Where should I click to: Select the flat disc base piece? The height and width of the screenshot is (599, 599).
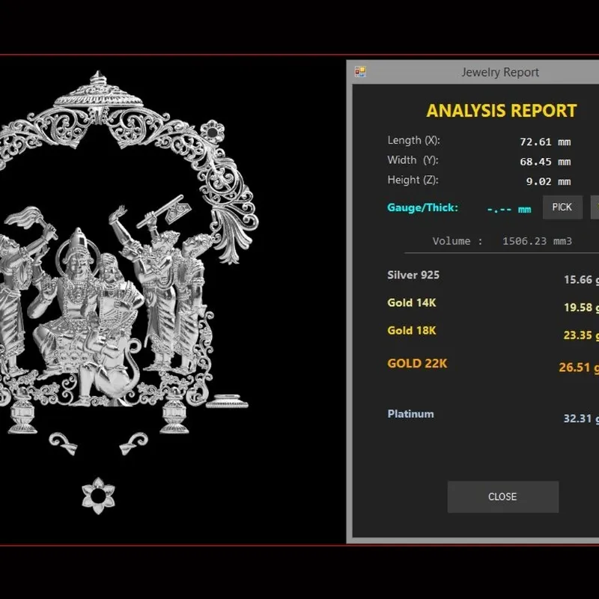[228, 401]
